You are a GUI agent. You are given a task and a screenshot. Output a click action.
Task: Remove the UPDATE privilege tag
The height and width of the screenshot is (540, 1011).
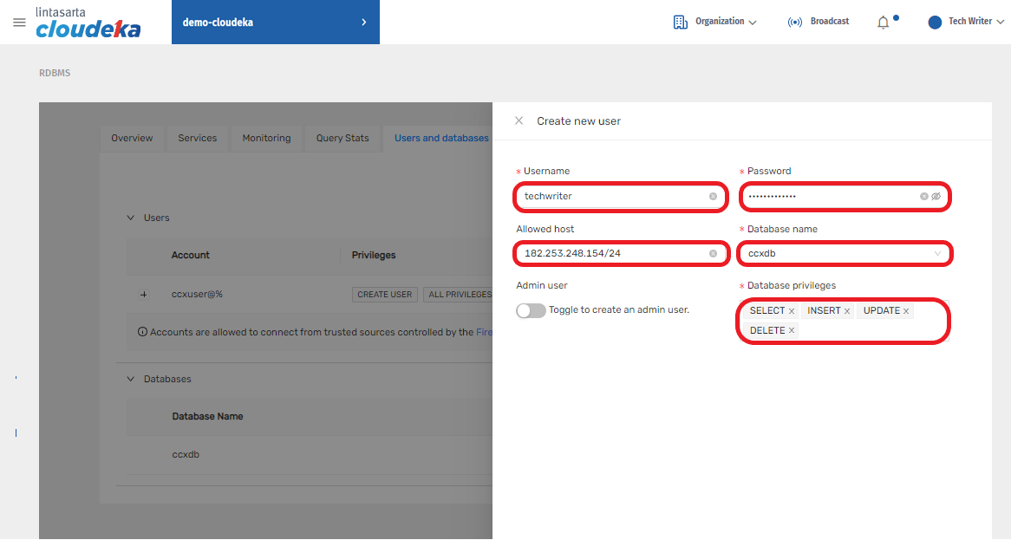pyautogui.click(x=906, y=311)
